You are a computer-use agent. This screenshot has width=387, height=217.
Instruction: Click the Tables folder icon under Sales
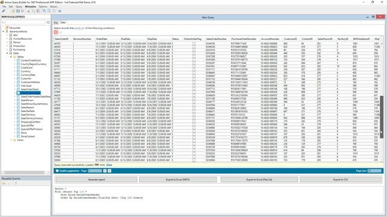pos(15,57)
